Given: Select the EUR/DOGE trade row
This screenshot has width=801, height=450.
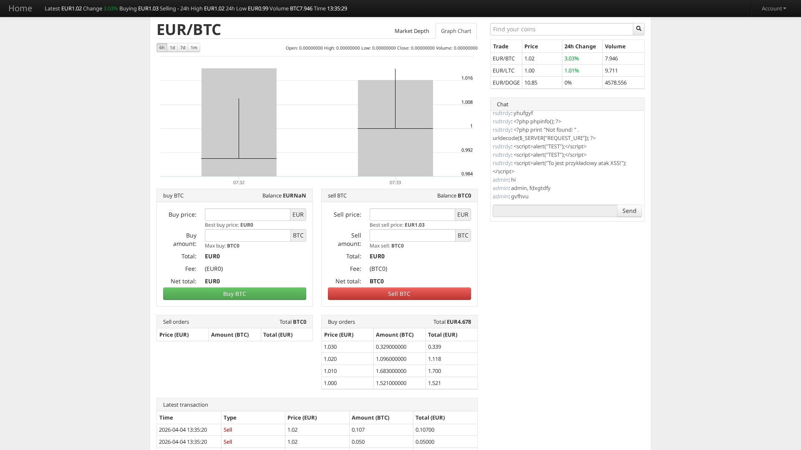Looking at the screenshot, I should pos(506,82).
